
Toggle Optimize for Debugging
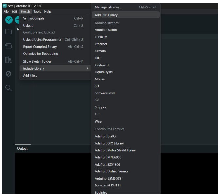click(55, 54)
